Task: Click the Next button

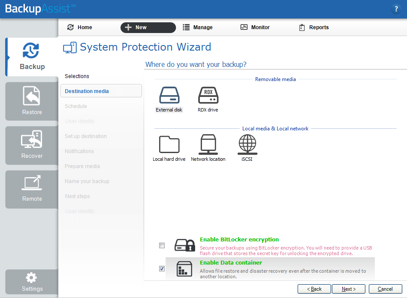Action: pos(349,289)
